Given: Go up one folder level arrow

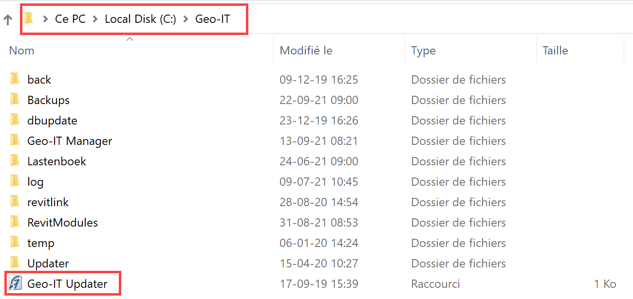Looking at the screenshot, I should tap(7, 19).
